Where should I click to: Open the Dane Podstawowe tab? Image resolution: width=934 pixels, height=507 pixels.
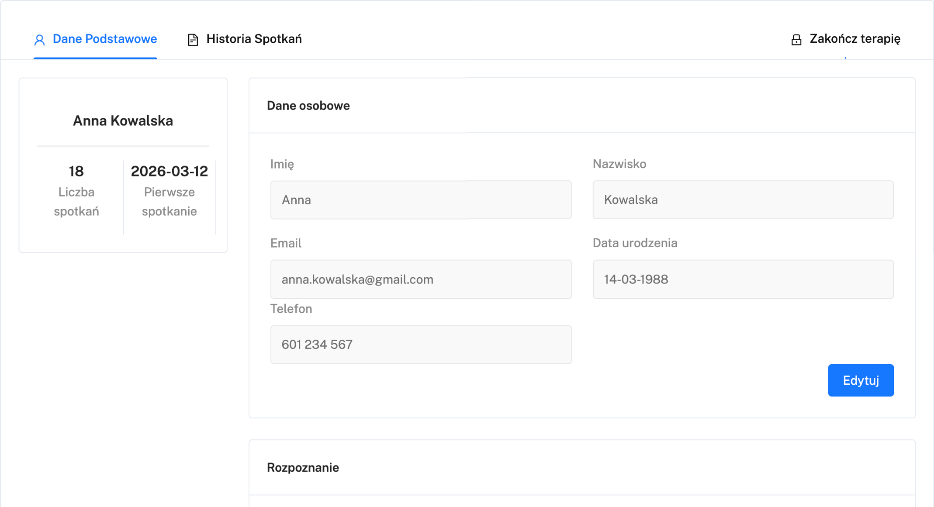coord(95,39)
